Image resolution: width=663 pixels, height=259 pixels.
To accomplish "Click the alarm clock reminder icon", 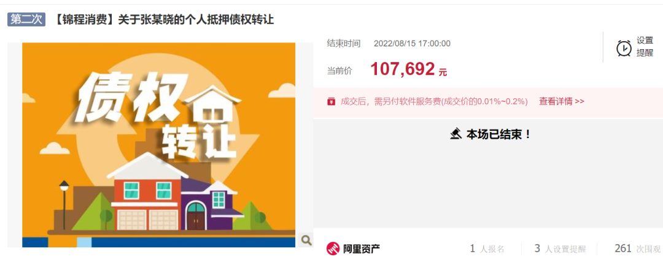I will point(624,48).
